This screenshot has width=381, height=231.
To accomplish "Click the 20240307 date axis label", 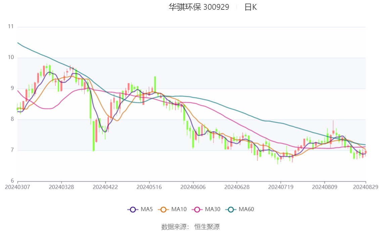I will tap(17, 187).
